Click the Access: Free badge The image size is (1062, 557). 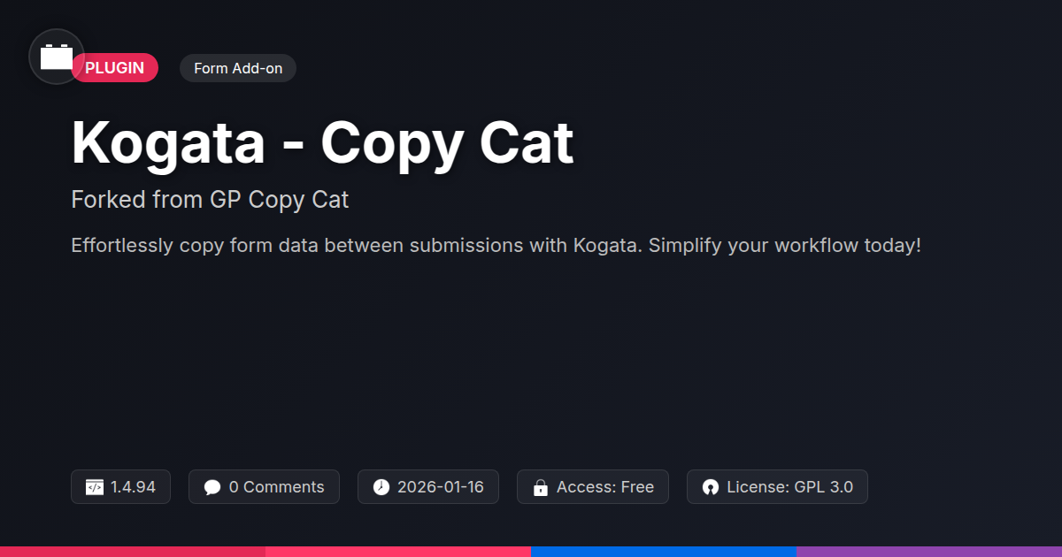pyautogui.click(x=593, y=487)
